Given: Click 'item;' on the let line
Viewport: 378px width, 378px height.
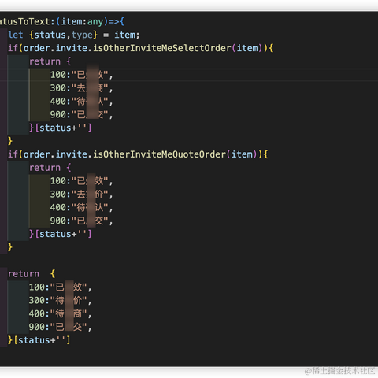Looking at the screenshot, I should (127, 35).
